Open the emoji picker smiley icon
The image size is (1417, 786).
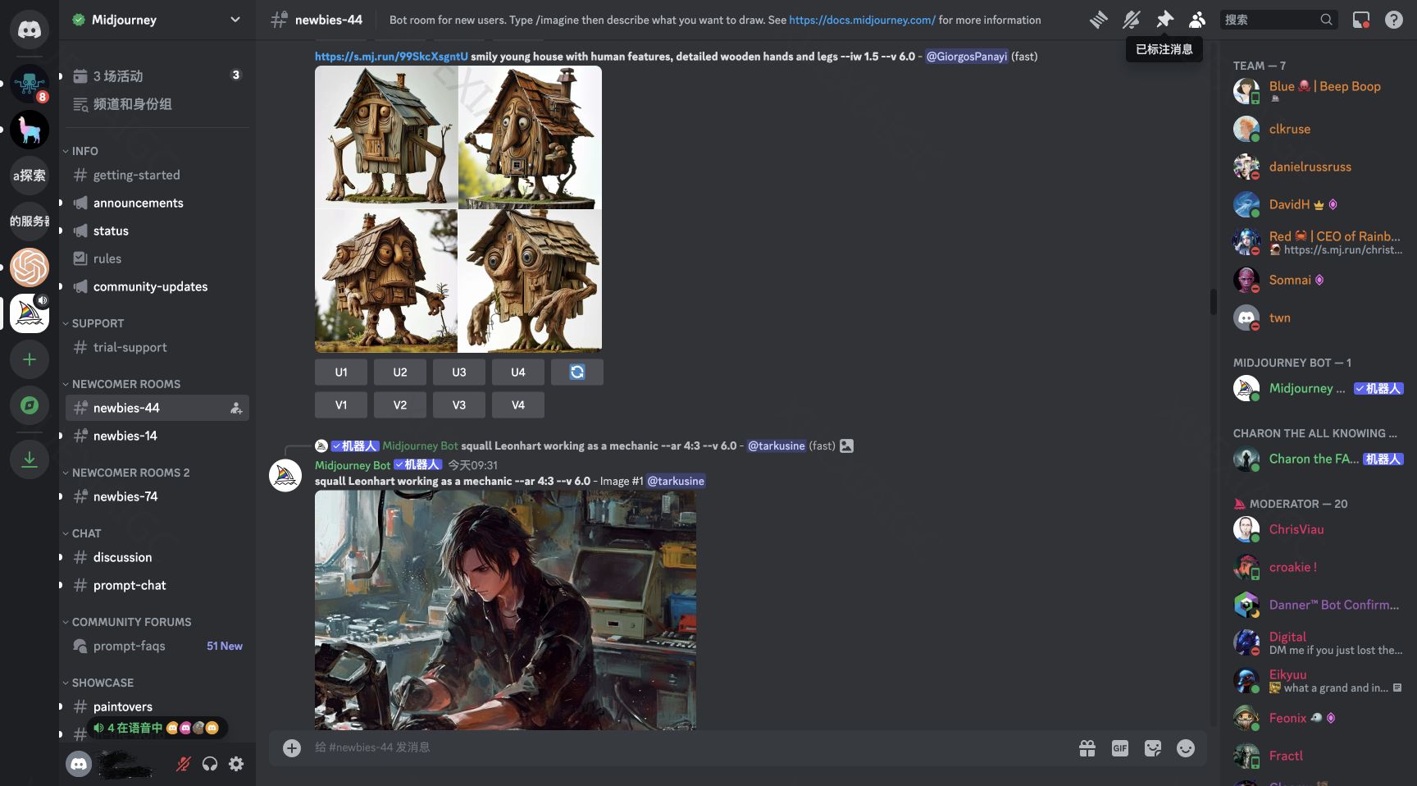click(x=1186, y=748)
